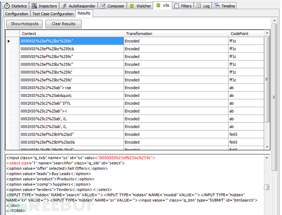
Task: Switch to the Configuration sub-tab
Action: 17,14
